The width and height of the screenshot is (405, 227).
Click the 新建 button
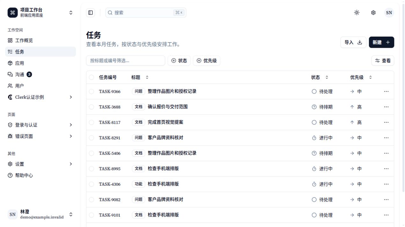381,42
